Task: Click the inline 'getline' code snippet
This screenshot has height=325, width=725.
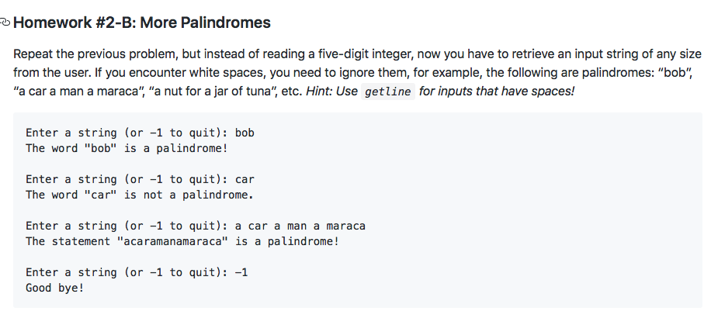Action: coord(387,92)
